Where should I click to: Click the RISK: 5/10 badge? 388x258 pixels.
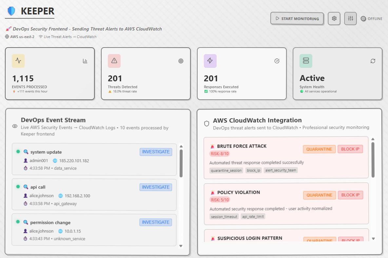coord(220,200)
